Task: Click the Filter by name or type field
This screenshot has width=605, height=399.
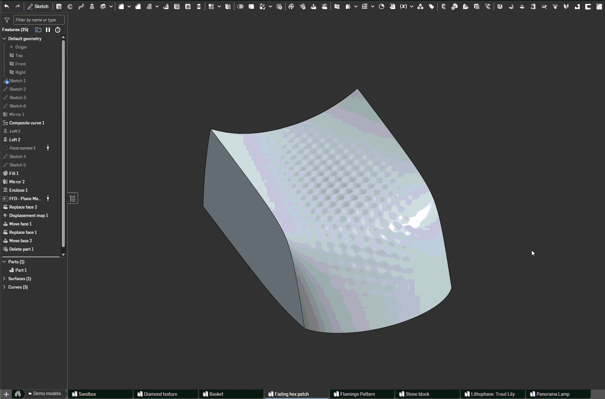Action: point(39,20)
